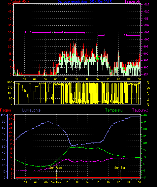Viewport: 157px width, 187px height.
Task: Click the 1020 pressure axis value
Action: pos(146,11)
